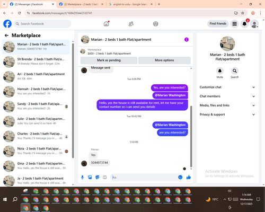Click the Facebook logo
Screen dimensions: 265x212
click(7, 24)
